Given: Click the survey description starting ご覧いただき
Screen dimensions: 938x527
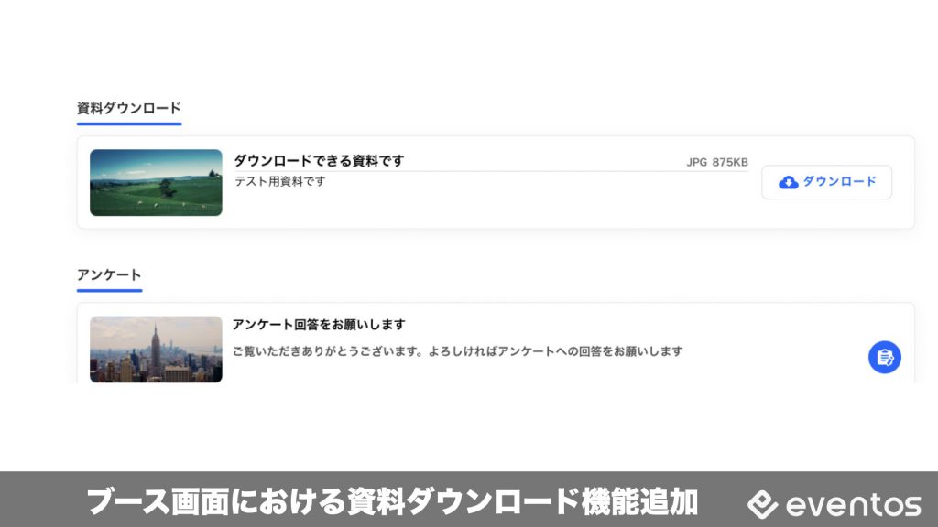Looking at the screenshot, I should pos(458,351).
